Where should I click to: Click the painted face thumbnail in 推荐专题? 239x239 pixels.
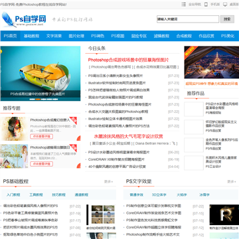(x=15, y=129)
